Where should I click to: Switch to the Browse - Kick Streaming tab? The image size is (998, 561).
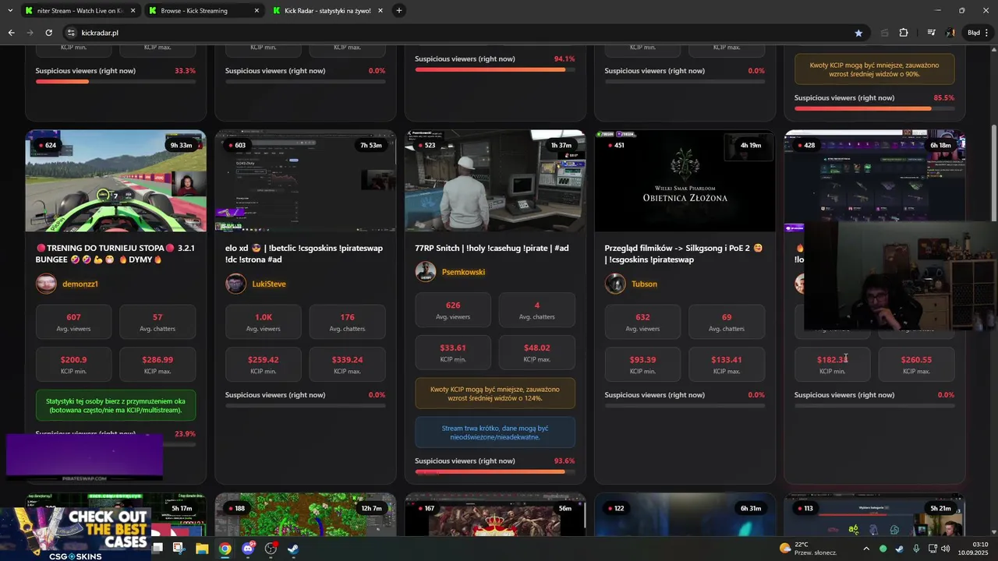tap(203, 11)
